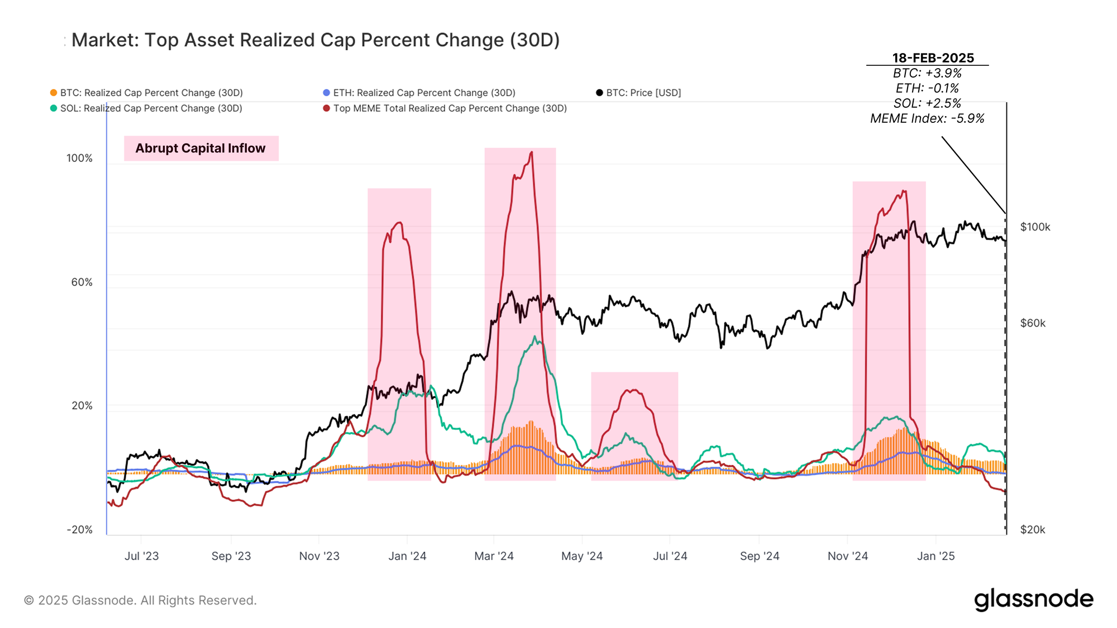The width and height of the screenshot is (1117, 628).
Task: Click the Jan '24 x-axis label
Action: (407, 556)
